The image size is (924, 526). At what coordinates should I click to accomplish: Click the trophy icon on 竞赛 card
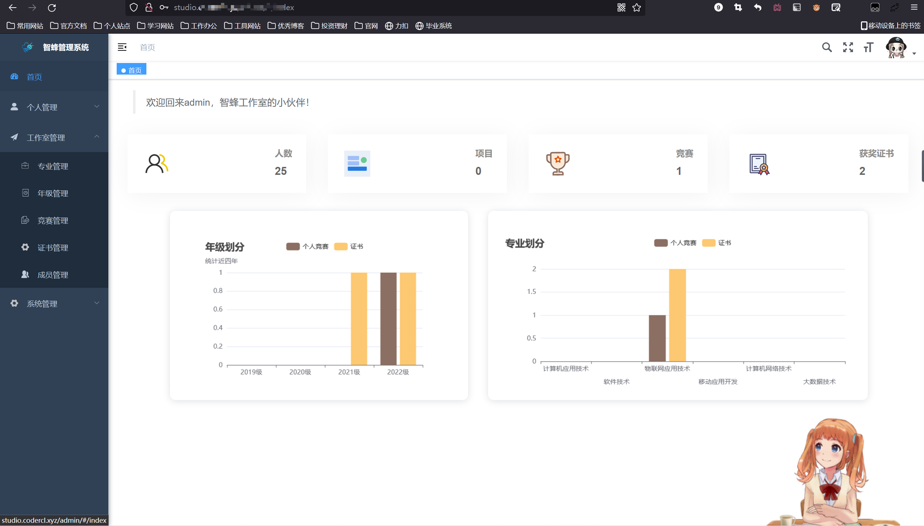coord(558,164)
